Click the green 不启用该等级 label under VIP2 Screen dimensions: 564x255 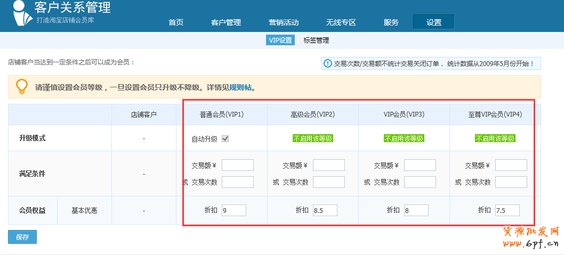[312, 138]
